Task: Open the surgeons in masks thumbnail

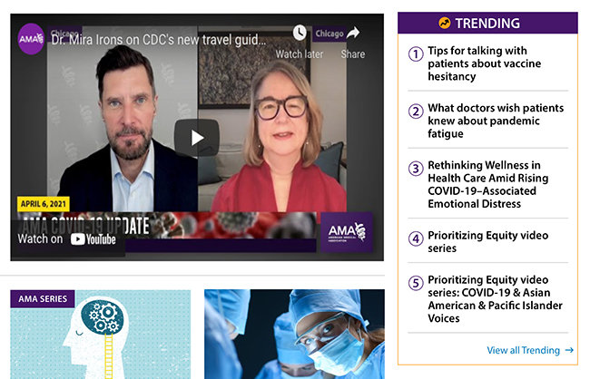Action: click(294, 335)
